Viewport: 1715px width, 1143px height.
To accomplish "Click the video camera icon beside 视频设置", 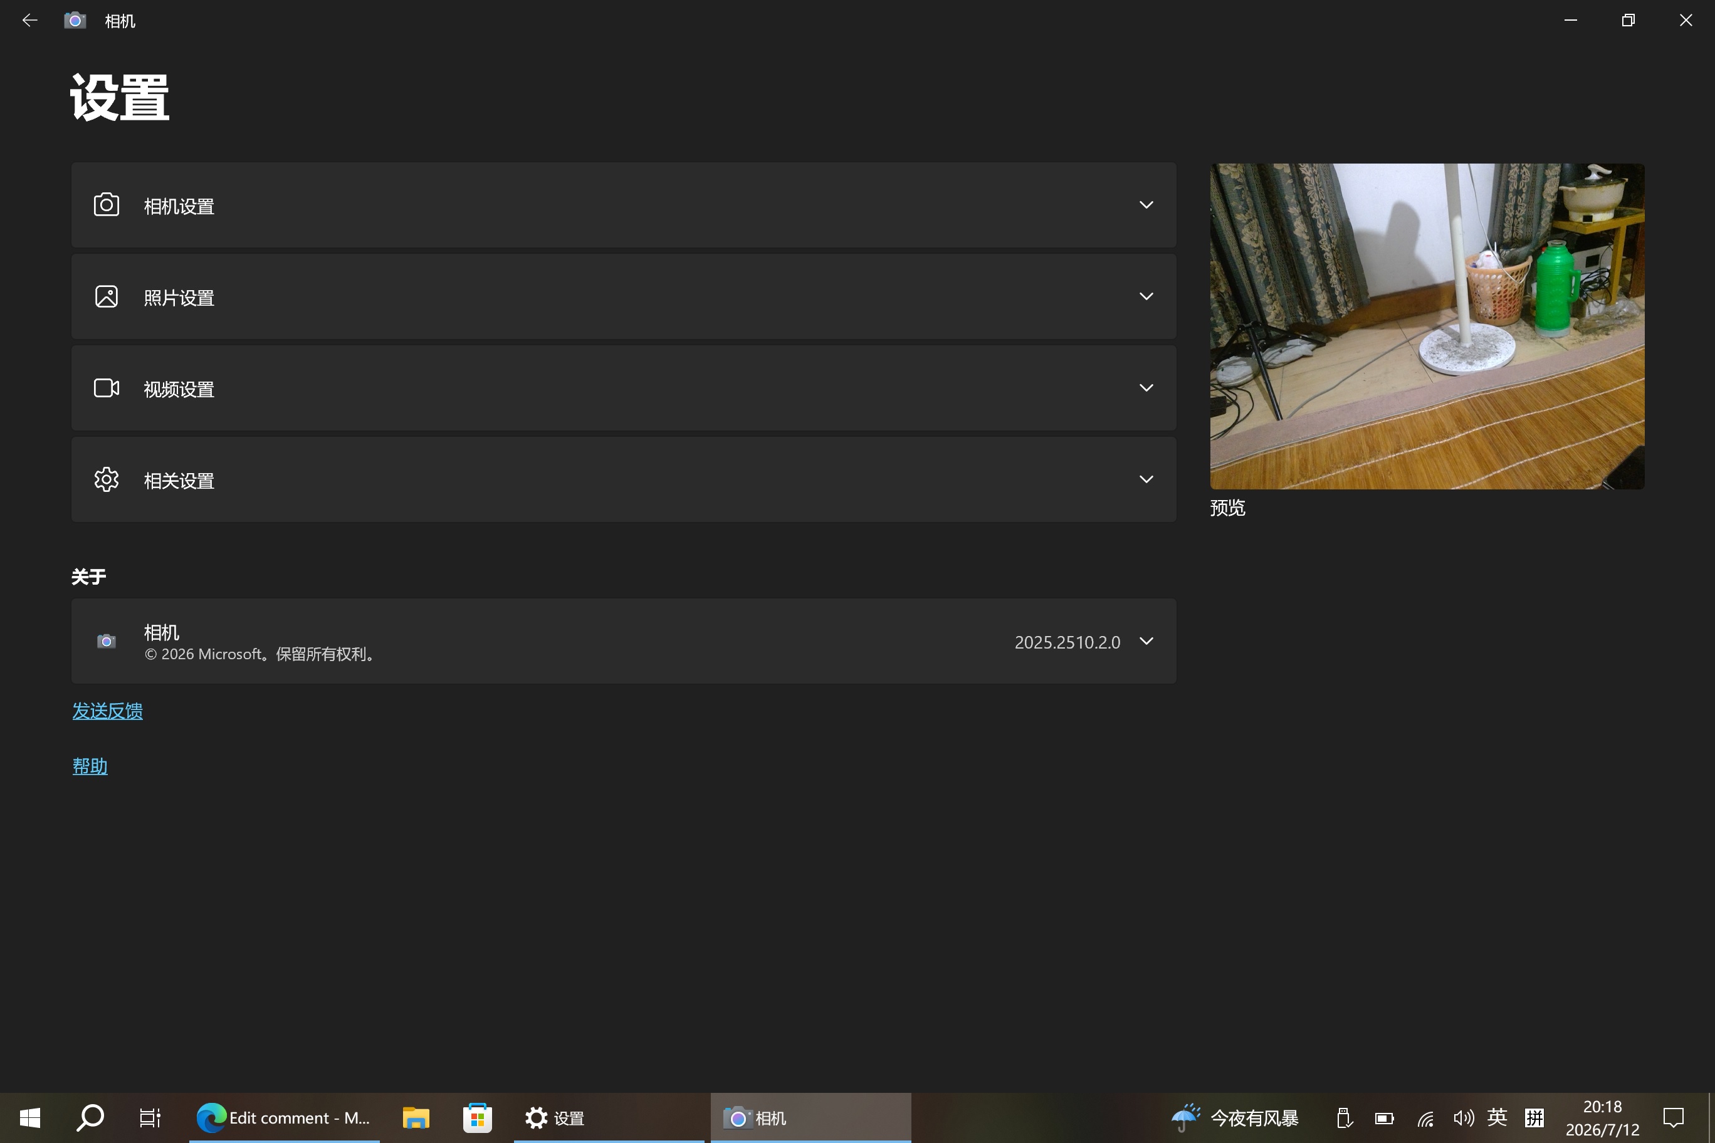I will [x=107, y=388].
